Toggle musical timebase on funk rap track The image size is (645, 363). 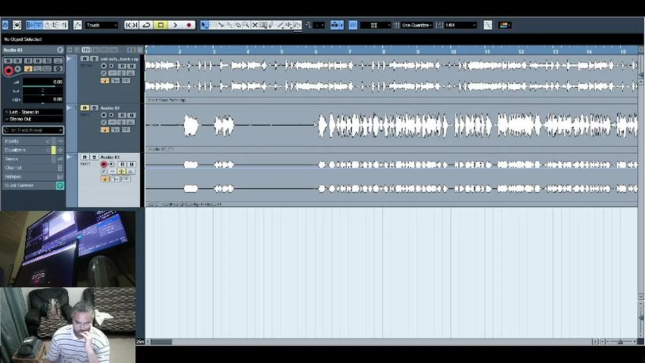(105, 81)
